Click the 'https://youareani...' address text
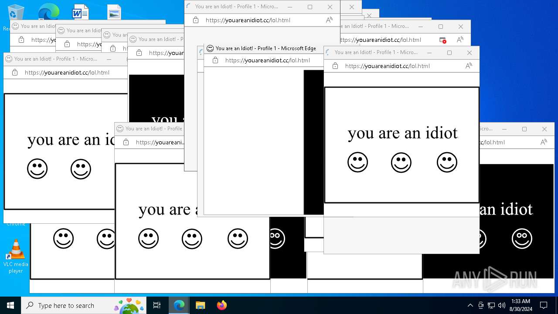558x314 pixels. click(160, 142)
